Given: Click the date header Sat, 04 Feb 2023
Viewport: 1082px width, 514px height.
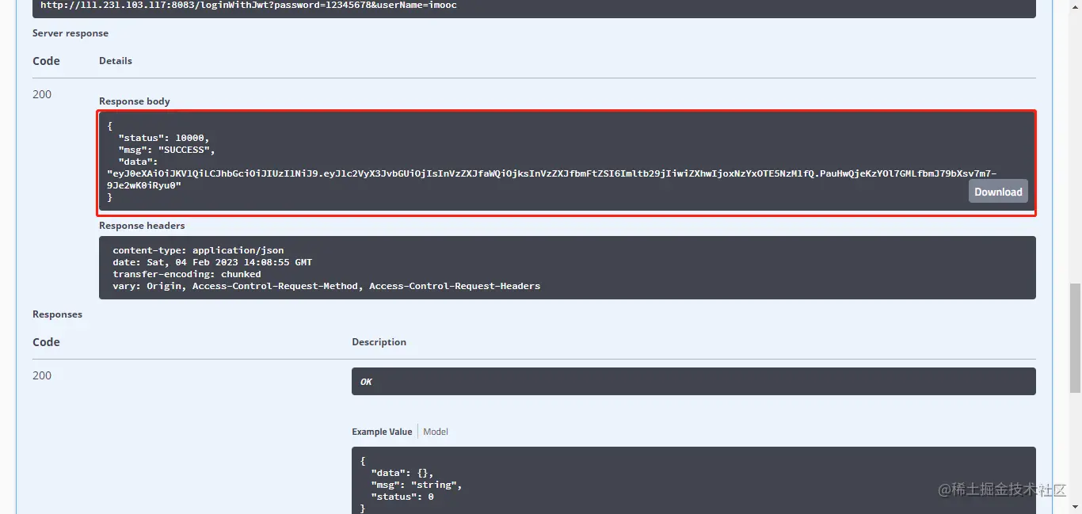Looking at the screenshot, I should point(212,262).
